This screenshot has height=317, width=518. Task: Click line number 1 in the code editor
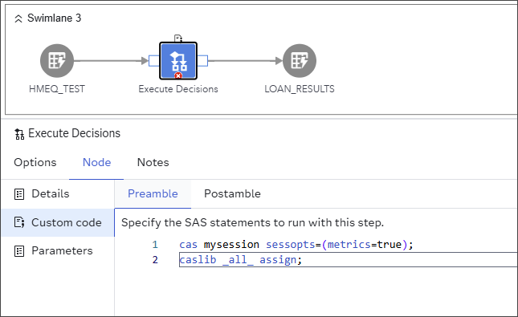[x=155, y=245]
